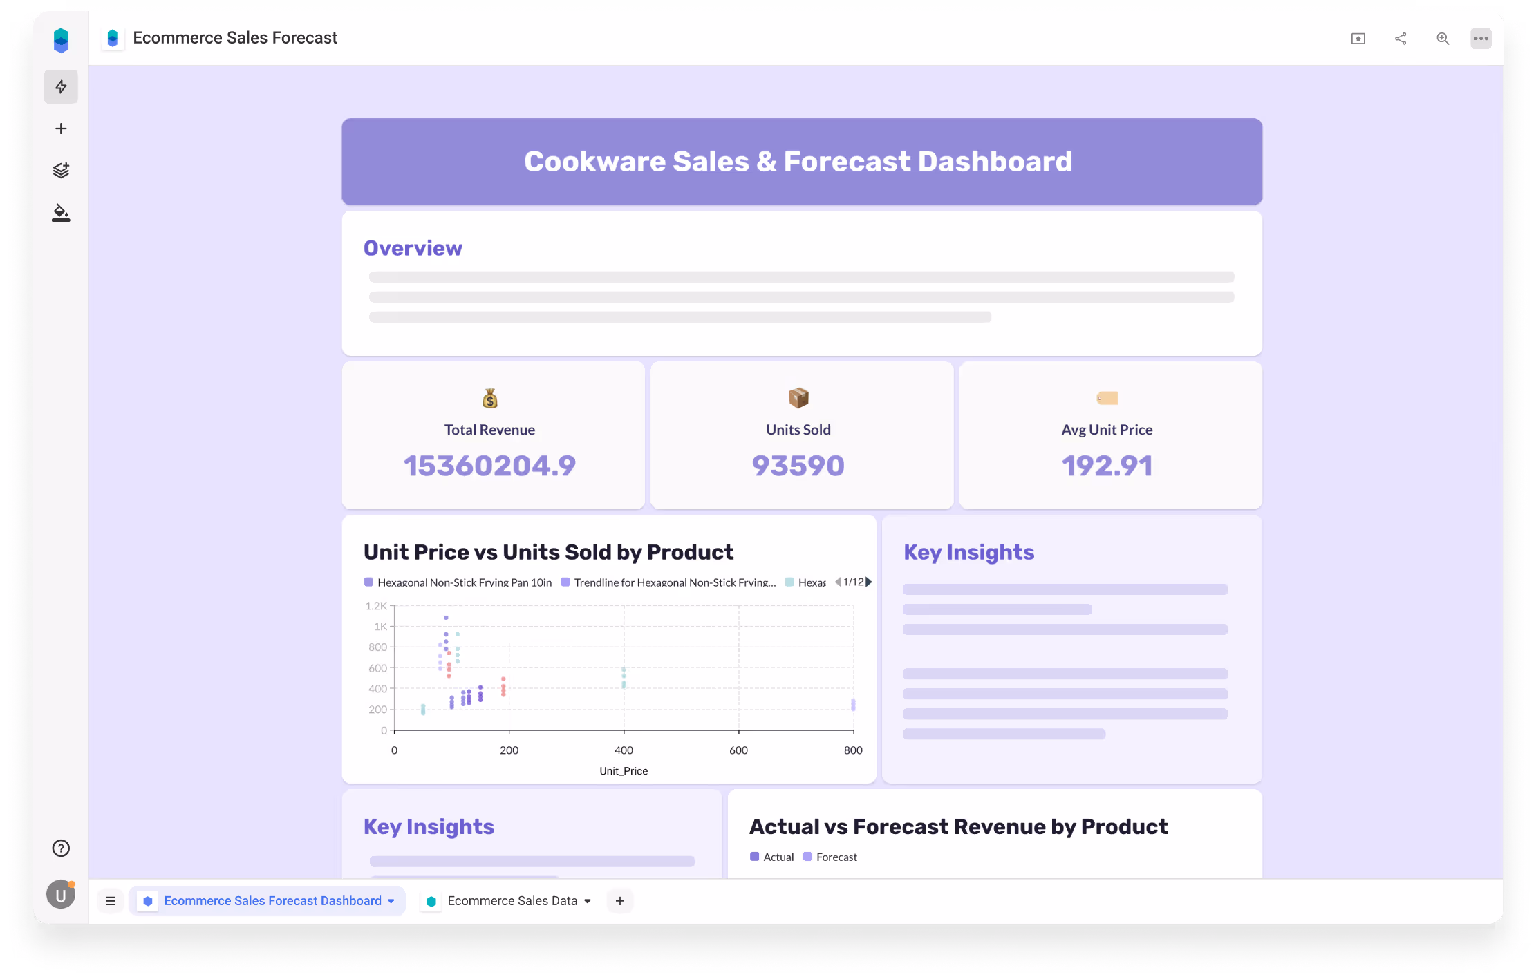Click the plus icon in the left sidebar
The width and height of the screenshot is (1536, 977).
pyautogui.click(x=61, y=129)
